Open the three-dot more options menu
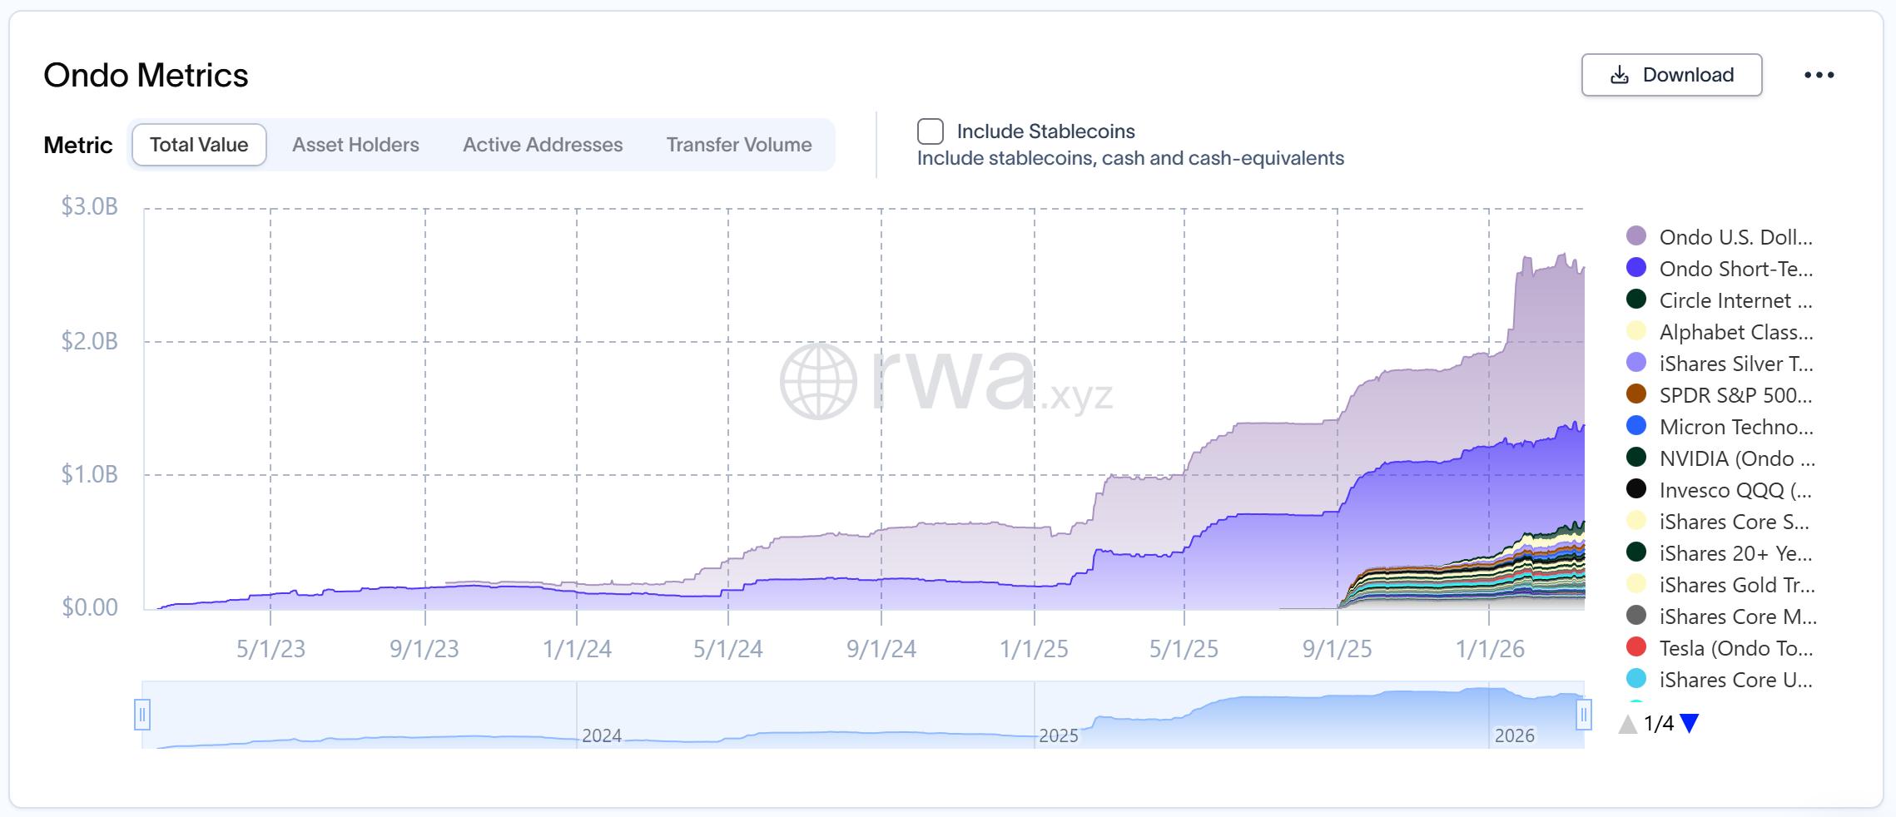Screen dimensions: 1896x817 (x=1819, y=75)
